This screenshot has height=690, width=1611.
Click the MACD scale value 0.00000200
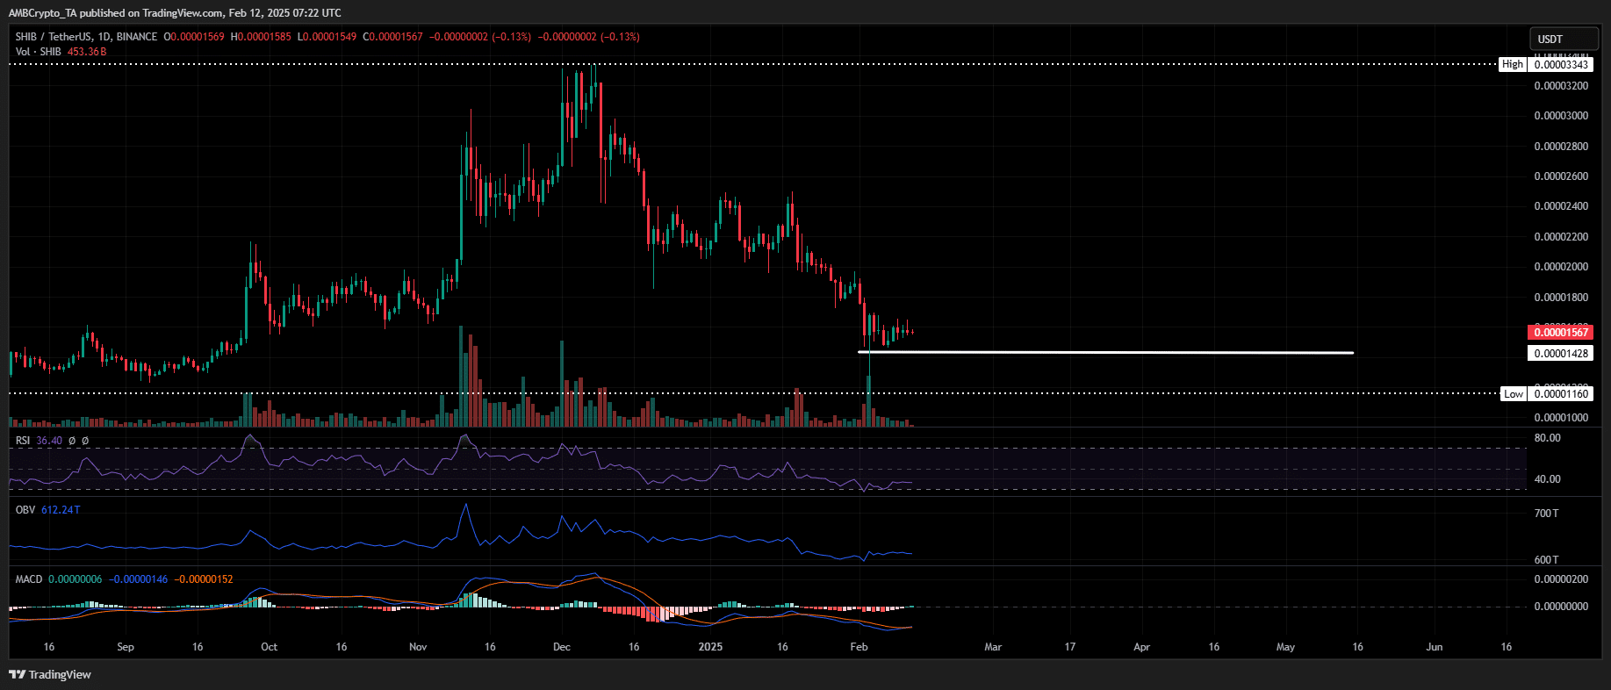[x=1561, y=579]
